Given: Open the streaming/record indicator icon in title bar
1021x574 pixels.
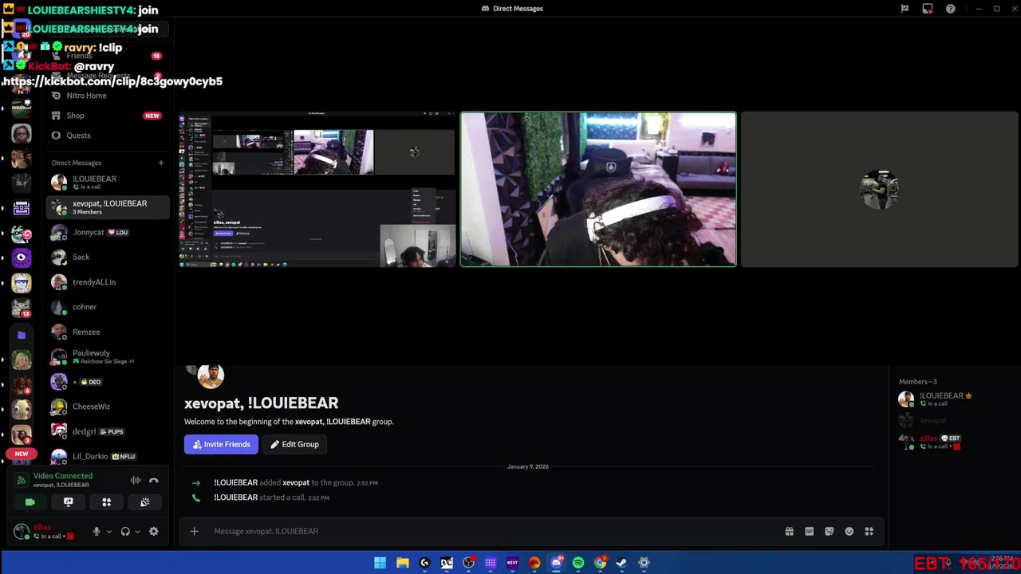Looking at the screenshot, I should [928, 9].
